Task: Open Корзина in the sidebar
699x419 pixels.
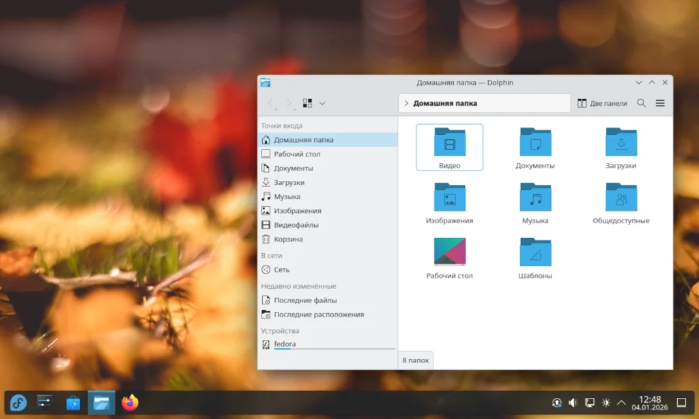Action: 328,240
